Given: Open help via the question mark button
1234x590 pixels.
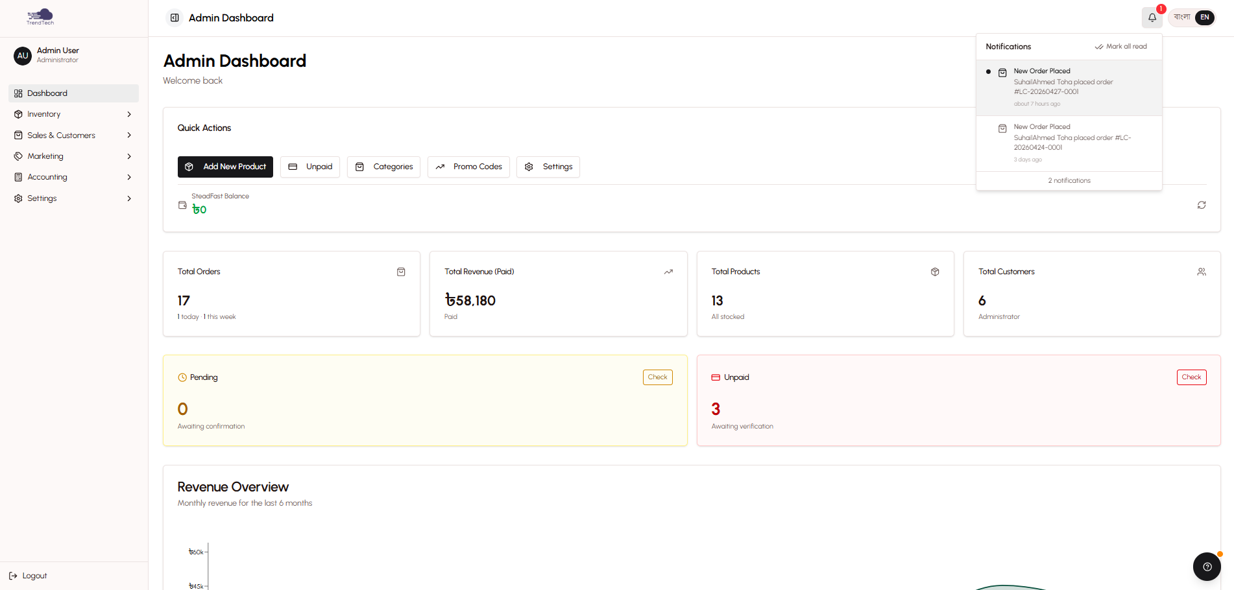Looking at the screenshot, I should 1207,566.
